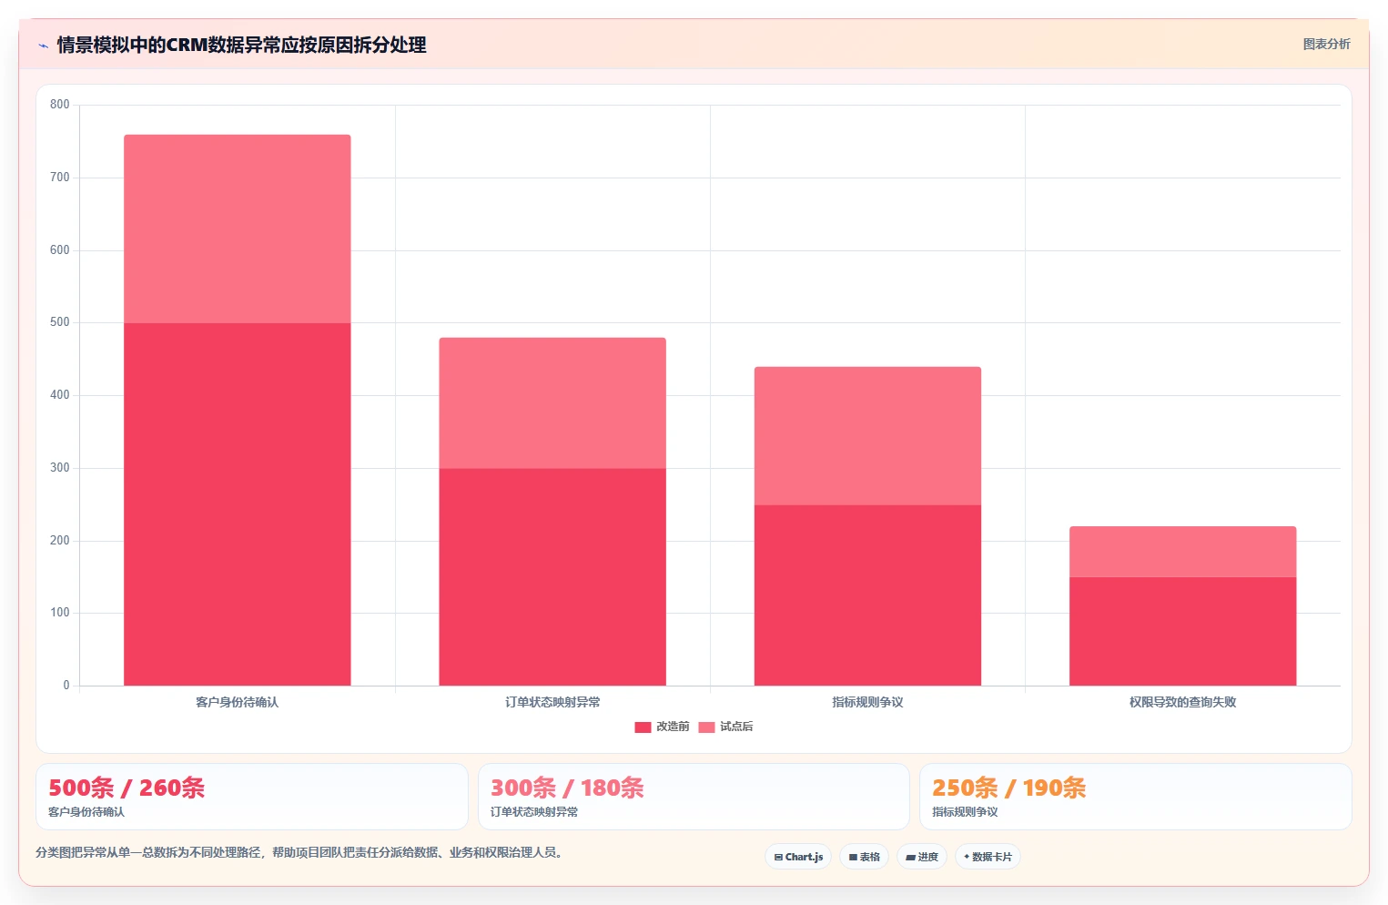Click the 250条 / 190条 card value
1388x905 pixels.
[1008, 788]
